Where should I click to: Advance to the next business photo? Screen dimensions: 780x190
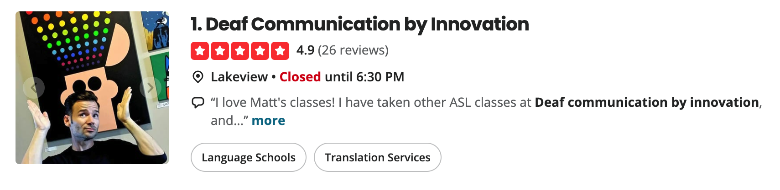(150, 88)
